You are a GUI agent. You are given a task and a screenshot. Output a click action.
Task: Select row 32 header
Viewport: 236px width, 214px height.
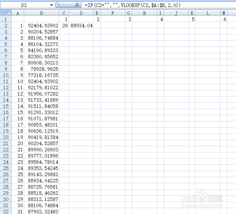[6, 211]
